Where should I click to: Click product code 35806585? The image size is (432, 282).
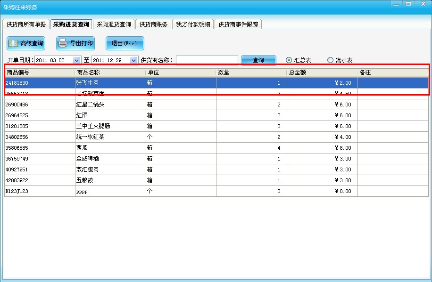pyautogui.click(x=17, y=148)
